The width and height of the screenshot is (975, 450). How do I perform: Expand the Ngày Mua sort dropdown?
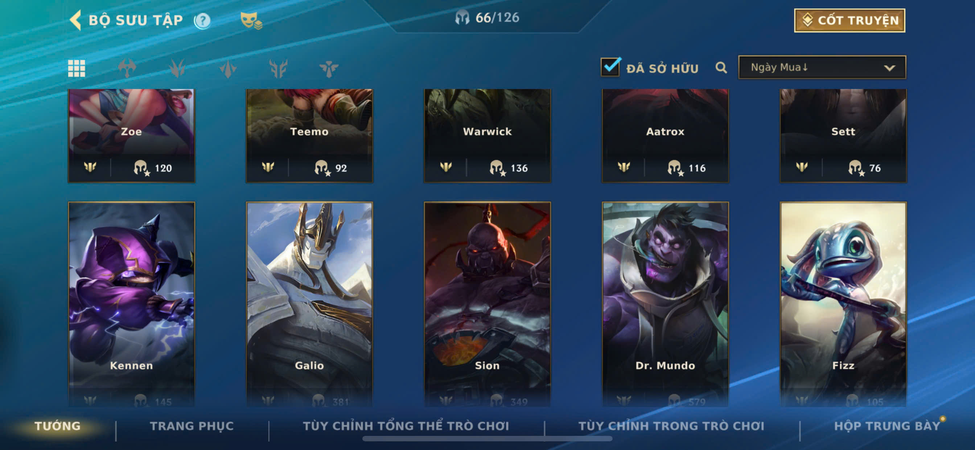[822, 67]
